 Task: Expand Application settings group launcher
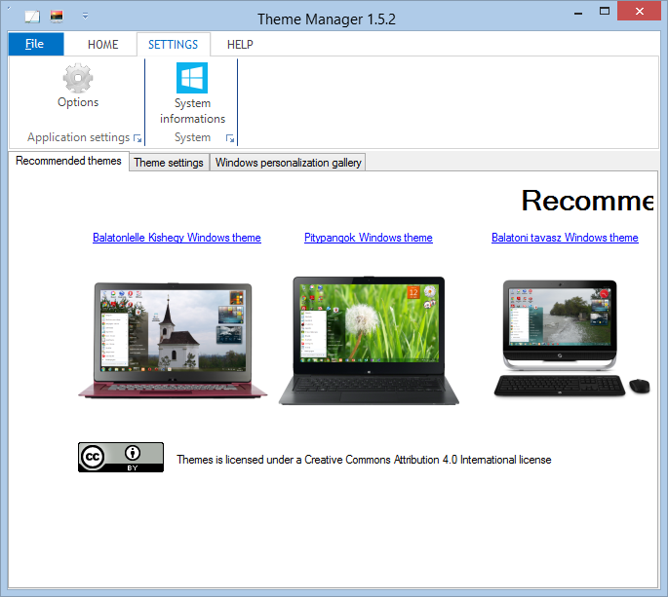point(138,138)
